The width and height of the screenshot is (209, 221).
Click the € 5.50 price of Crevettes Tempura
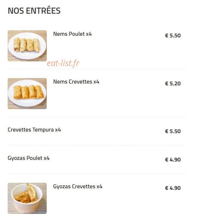pyautogui.click(x=173, y=131)
